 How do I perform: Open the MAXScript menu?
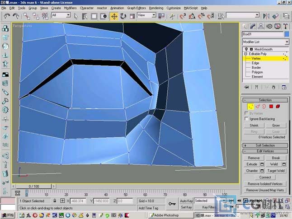click(191, 8)
